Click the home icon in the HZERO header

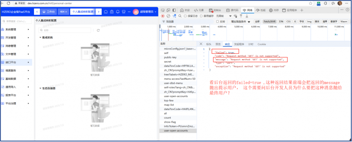106,12
